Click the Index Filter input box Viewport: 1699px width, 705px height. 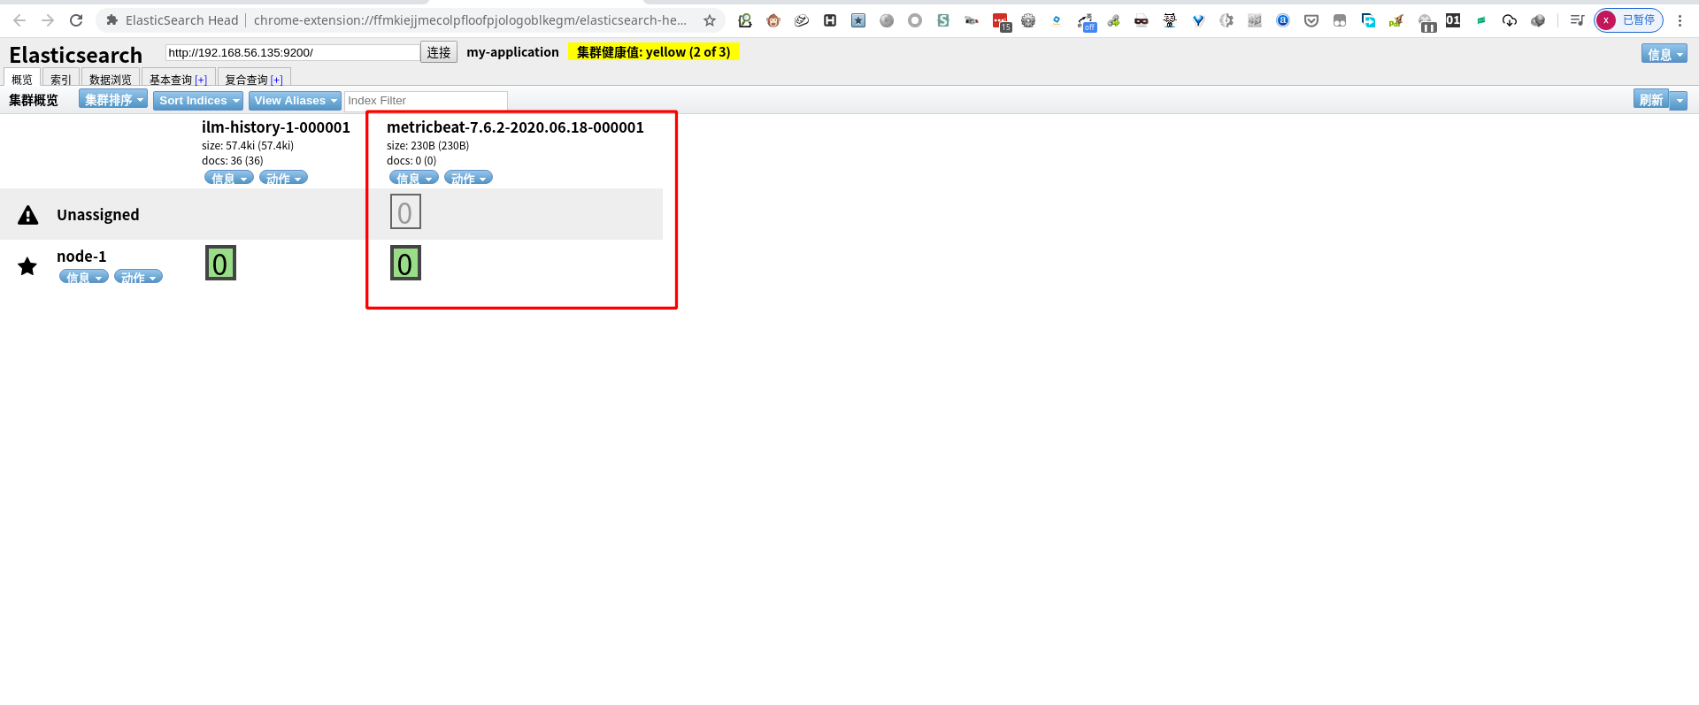pos(426,100)
